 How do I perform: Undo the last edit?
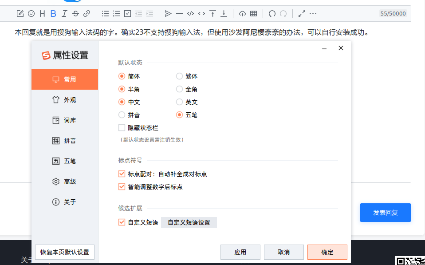coord(272,13)
